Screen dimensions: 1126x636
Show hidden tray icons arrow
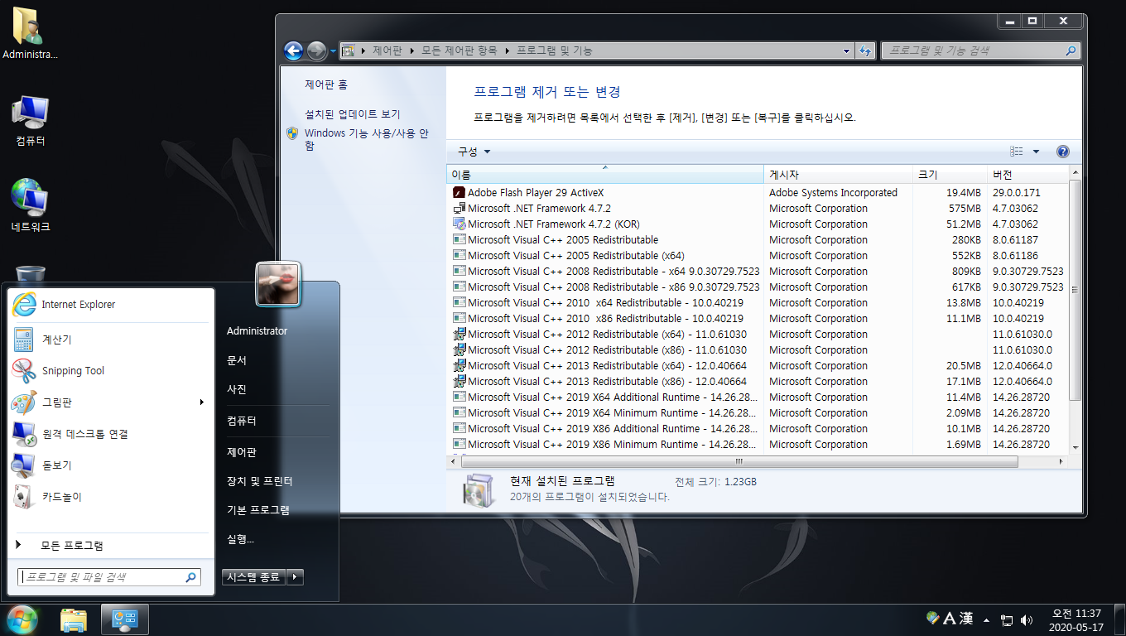click(986, 619)
